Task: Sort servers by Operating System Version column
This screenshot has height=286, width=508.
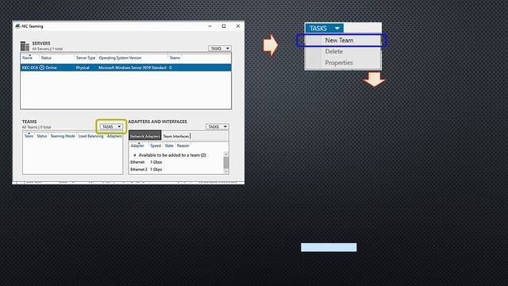Action: [120, 58]
